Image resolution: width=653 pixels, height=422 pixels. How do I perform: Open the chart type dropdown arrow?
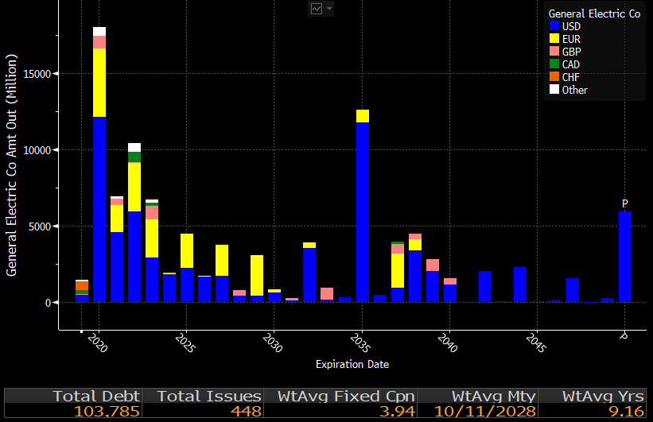(x=329, y=9)
